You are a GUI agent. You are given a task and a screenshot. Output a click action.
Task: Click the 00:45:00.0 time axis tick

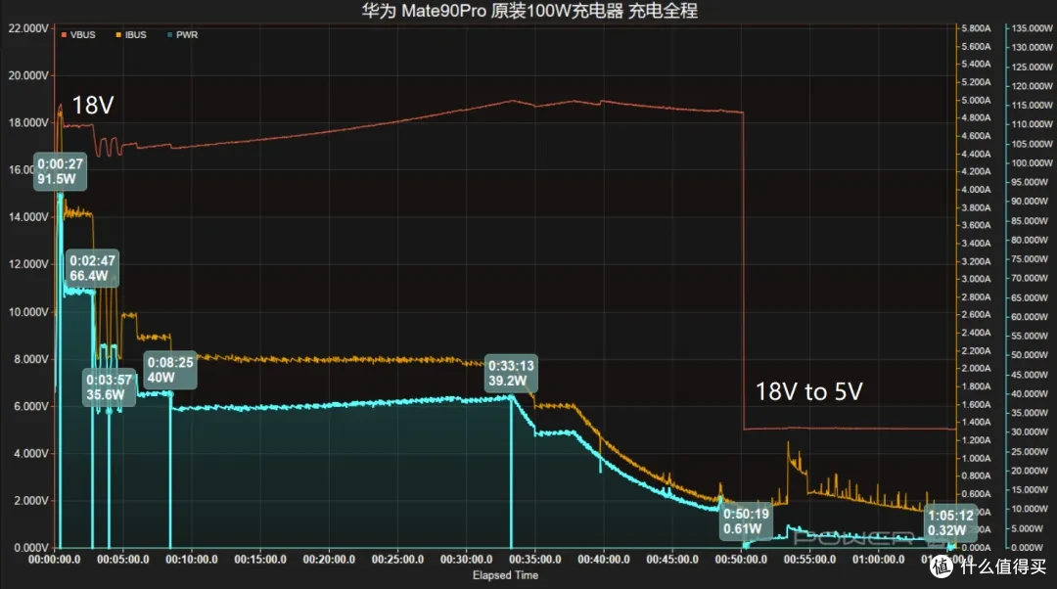click(672, 560)
